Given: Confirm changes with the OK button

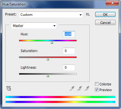Looking at the screenshot, I should [105, 14].
